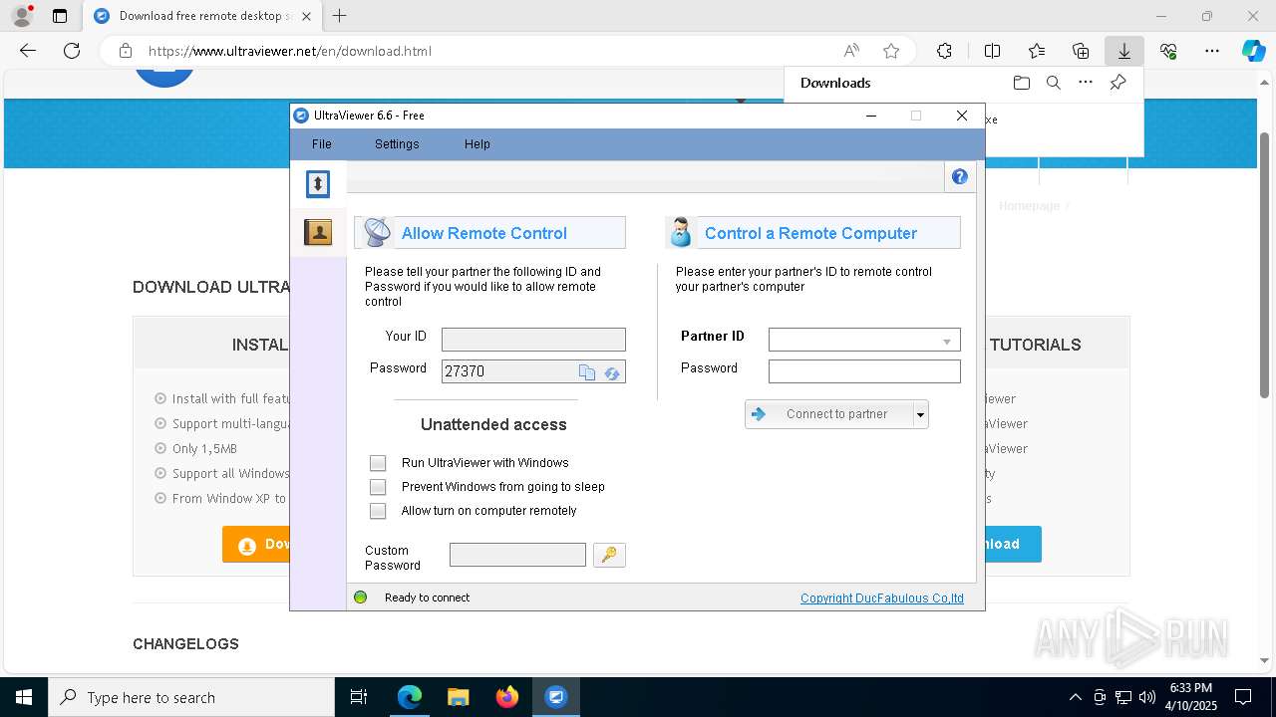Refresh the password with the refresh icon
This screenshot has width=1276, height=717.
point(612,372)
